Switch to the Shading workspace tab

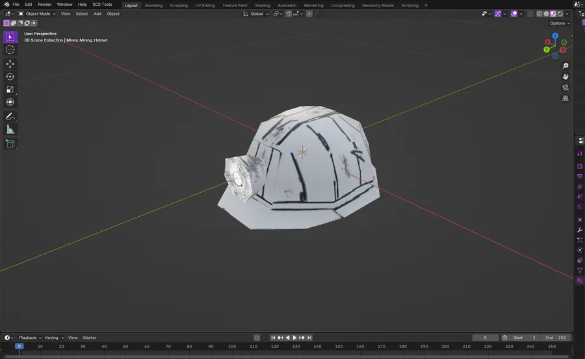[263, 5]
